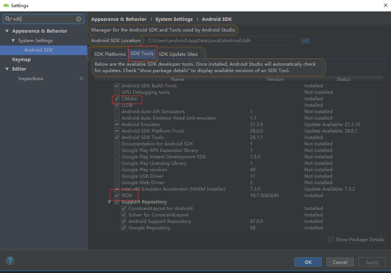Enable Show Package Details
Viewport: 391px width, 273px height.
click(331, 239)
